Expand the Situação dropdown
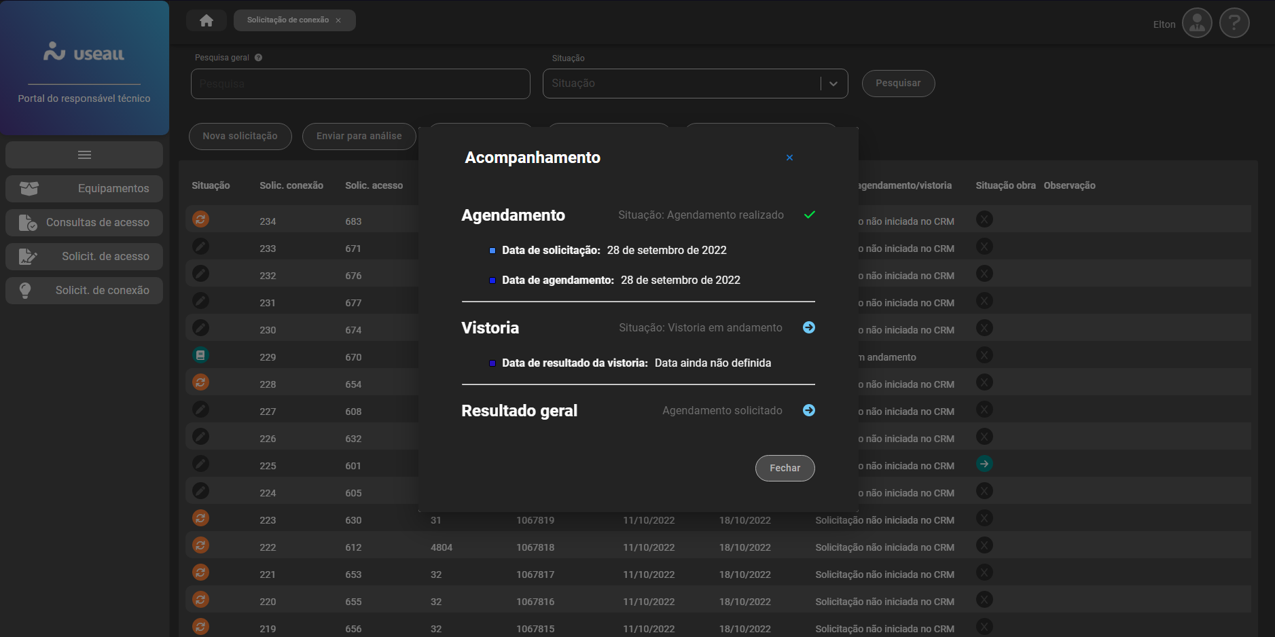Viewport: 1275px width, 637px height. point(833,84)
